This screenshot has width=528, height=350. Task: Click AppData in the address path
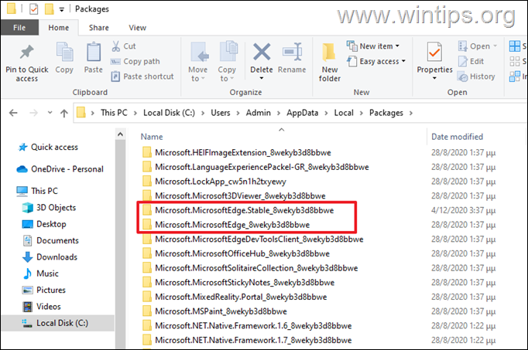pos(303,113)
